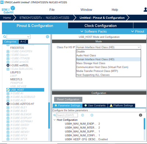Screen dimensions: 147x144
Task: Select FREERTOS in the middleware list
Action: click(17, 48)
